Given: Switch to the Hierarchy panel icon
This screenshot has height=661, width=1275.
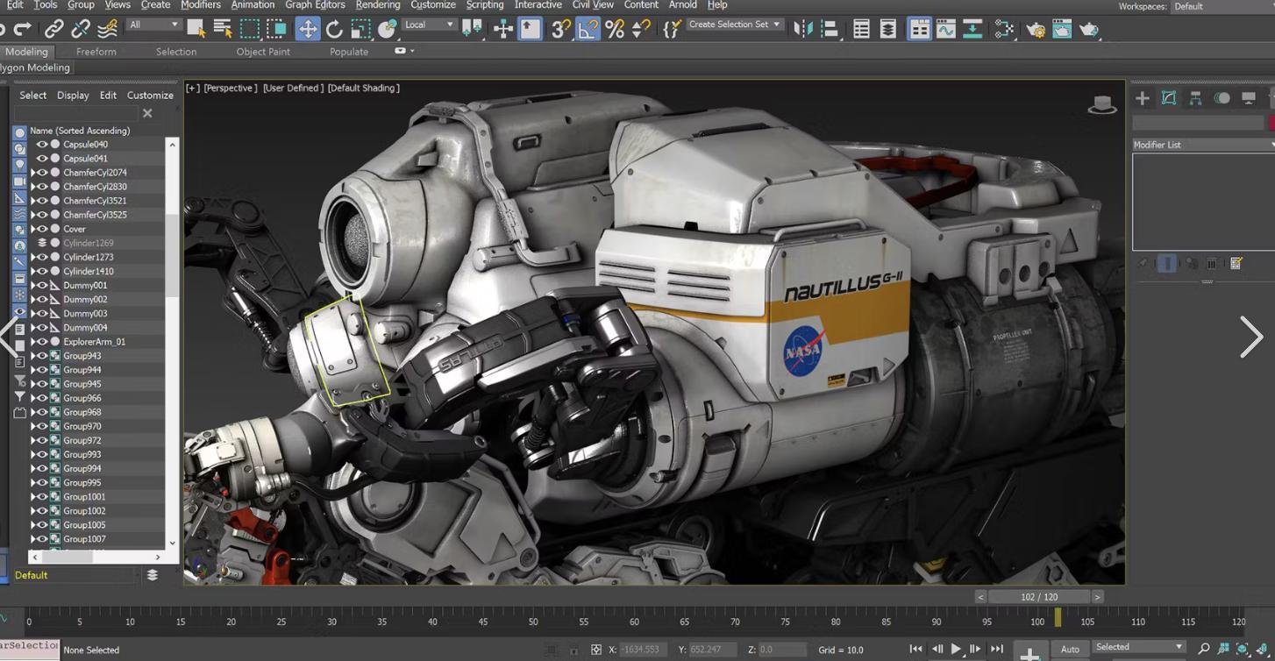Looking at the screenshot, I should coord(1195,98).
